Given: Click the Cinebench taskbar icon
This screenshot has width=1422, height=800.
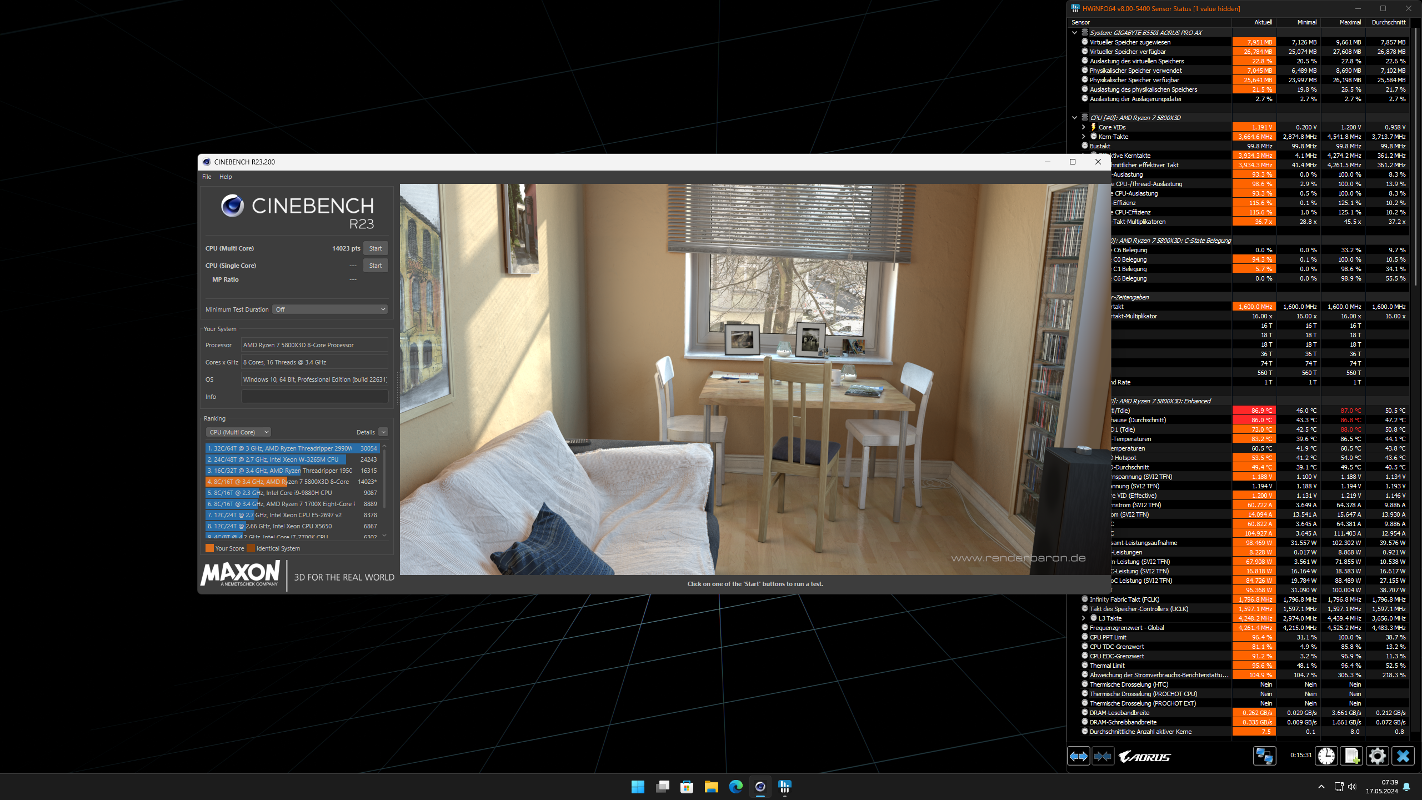Looking at the screenshot, I should [x=760, y=787].
